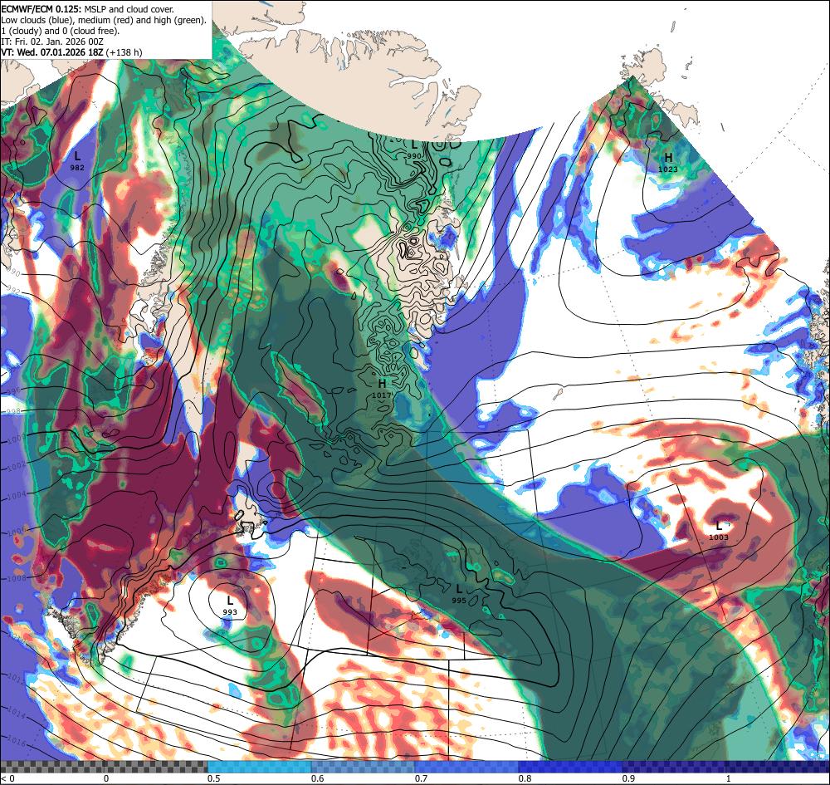830x785 pixels.
Task: Click the checkered transparent color bar segment
Action: click(x=104, y=767)
